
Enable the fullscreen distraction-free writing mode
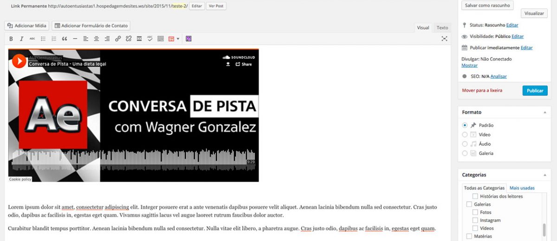[x=444, y=39]
